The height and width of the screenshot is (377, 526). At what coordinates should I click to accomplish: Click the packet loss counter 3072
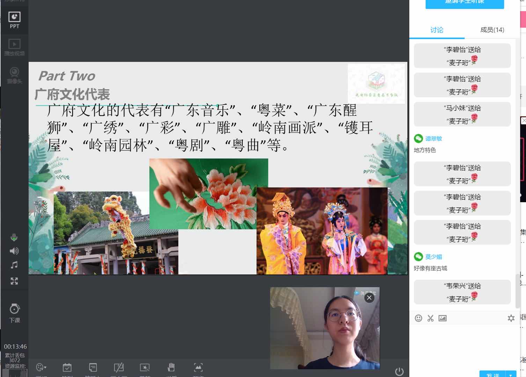14,360
